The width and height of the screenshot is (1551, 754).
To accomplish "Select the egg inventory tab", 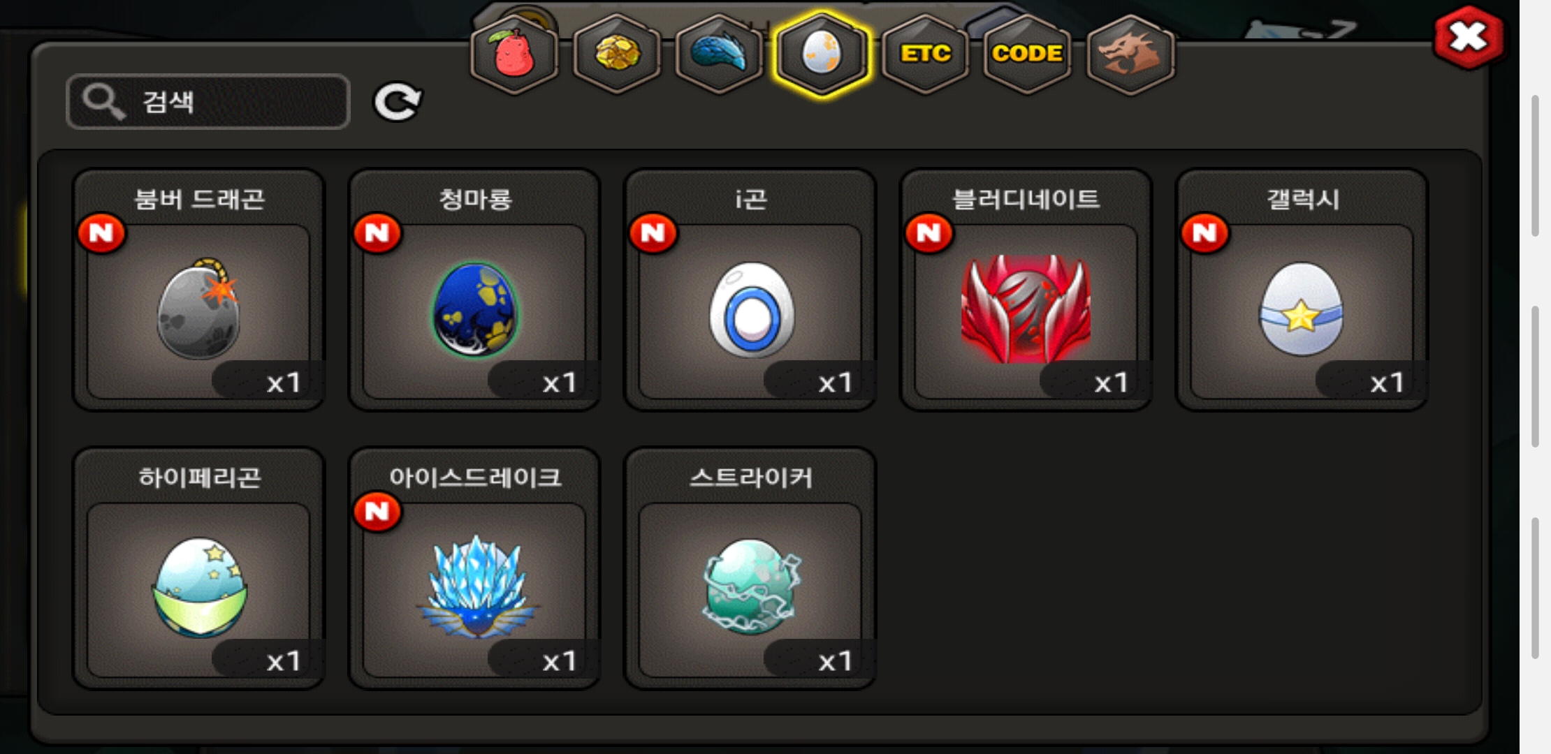I will 822,54.
